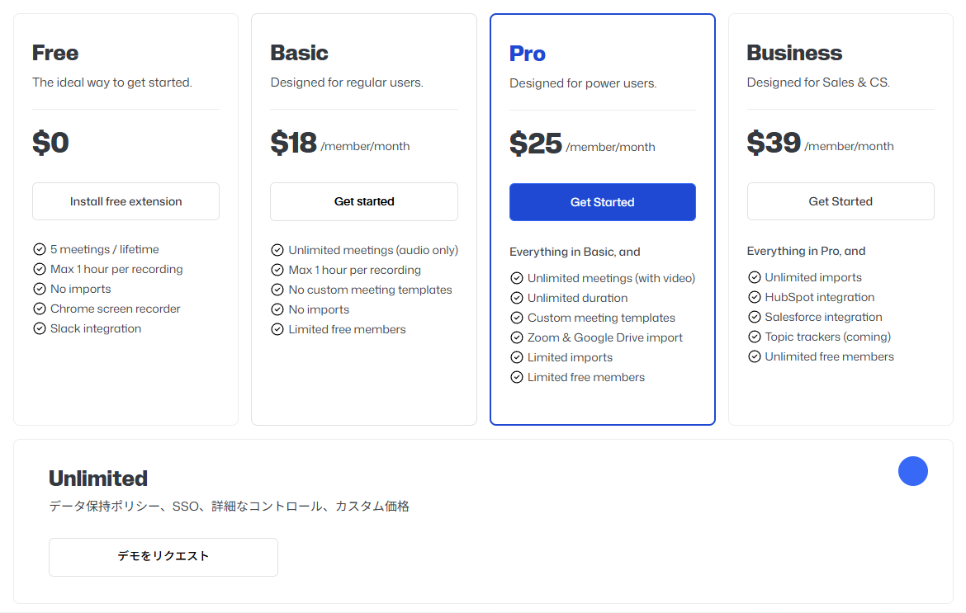
Task: Click the $18 Basic price text
Action: pos(293,143)
